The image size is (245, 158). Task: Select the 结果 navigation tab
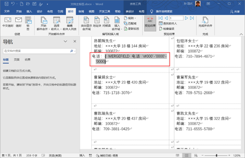coord(28,60)
